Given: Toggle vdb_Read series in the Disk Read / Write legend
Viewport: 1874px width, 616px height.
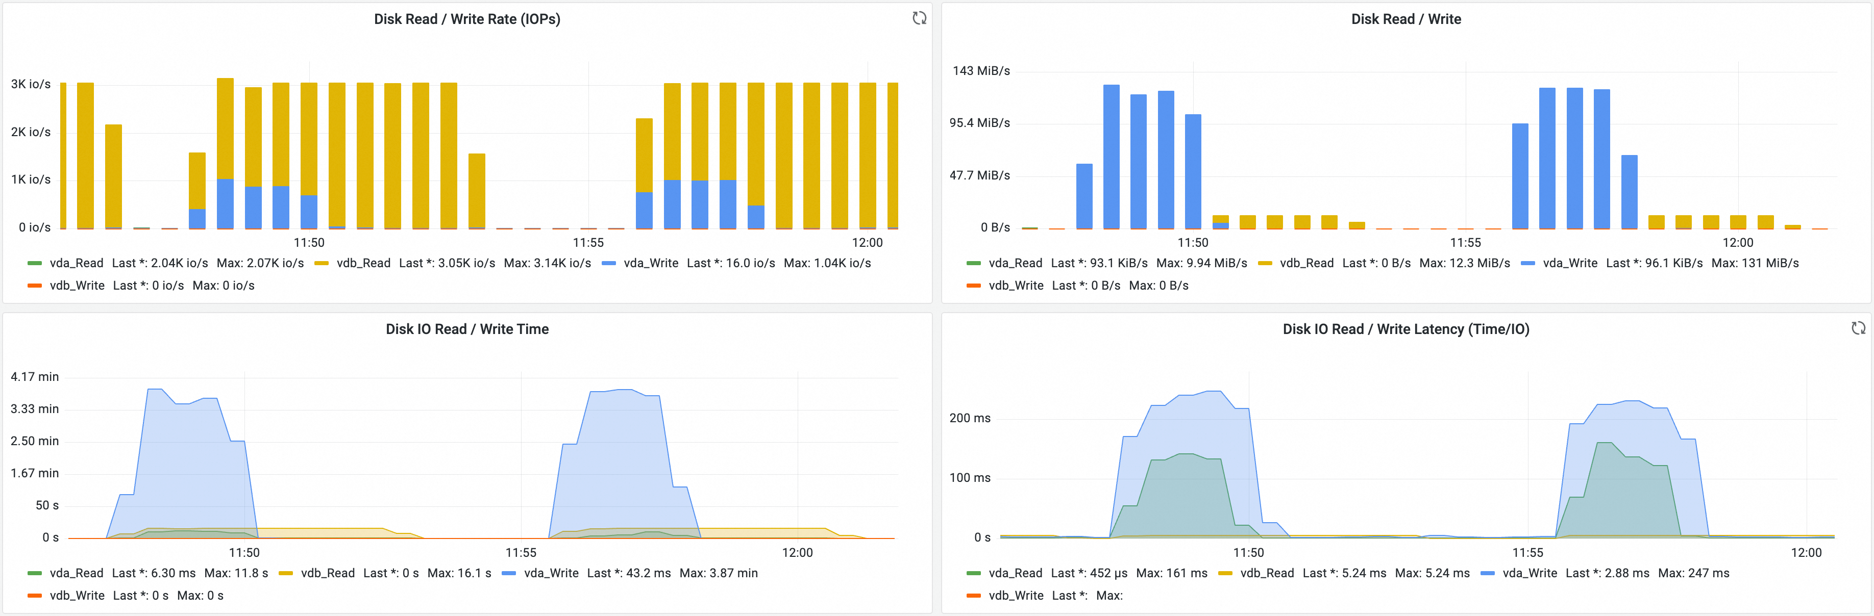Looking at the screenshot, I should (1306, 263).
